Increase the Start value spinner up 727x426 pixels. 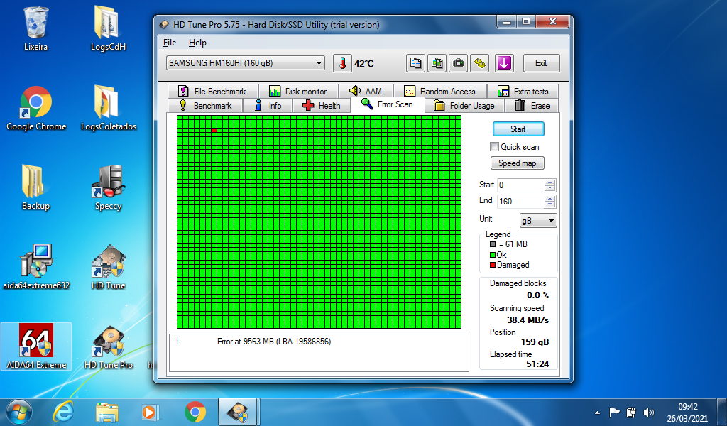pyautogui.click(x=550, y=182)
